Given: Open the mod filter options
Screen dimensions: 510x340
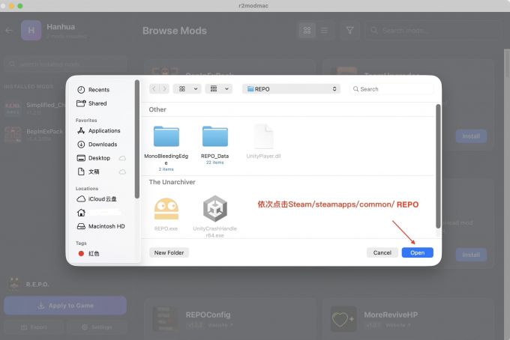Looking at the screenshot, I should pyautogui.click(x=349, y=31).
